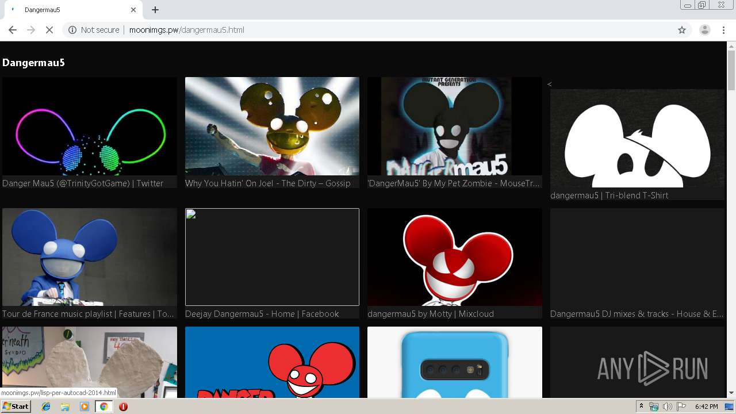Open the network tray icon

point(654,407)
